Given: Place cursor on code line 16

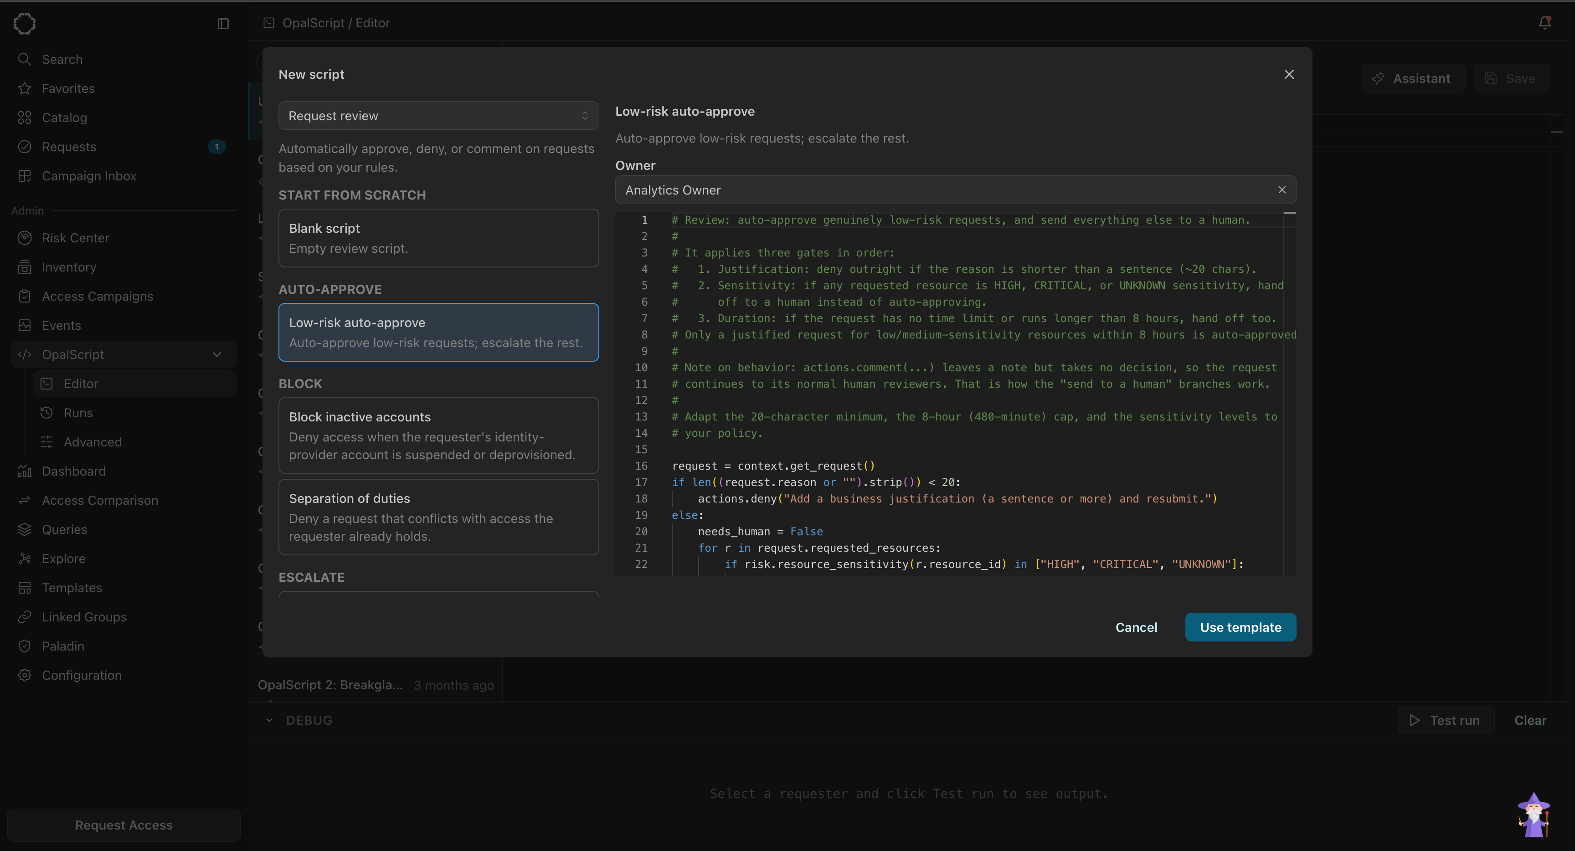Looking at the screenshot, I should click(x=773, y=466).
